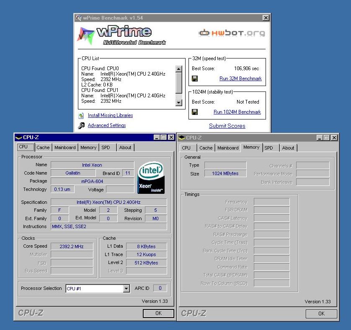Click 'L2 Cache: 0 KB' line
The image size is (351, 330).
pyautogui.click(x=97, y=85)
